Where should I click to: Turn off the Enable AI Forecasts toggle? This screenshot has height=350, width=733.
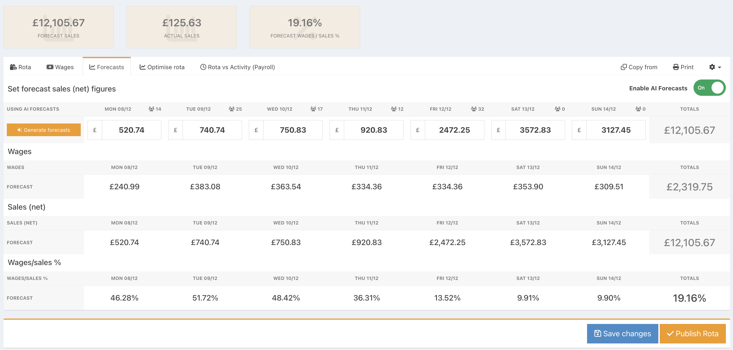pos(709,88)
